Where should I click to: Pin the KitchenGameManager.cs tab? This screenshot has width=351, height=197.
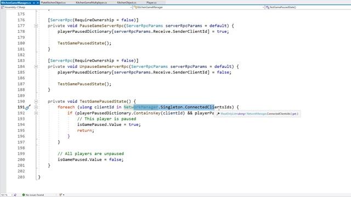pyautogui.click(x=34, y=3)
